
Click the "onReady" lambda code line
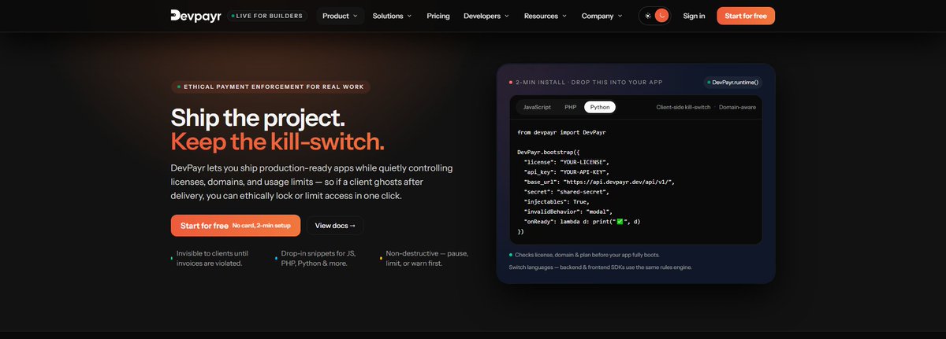pos(582,222)
